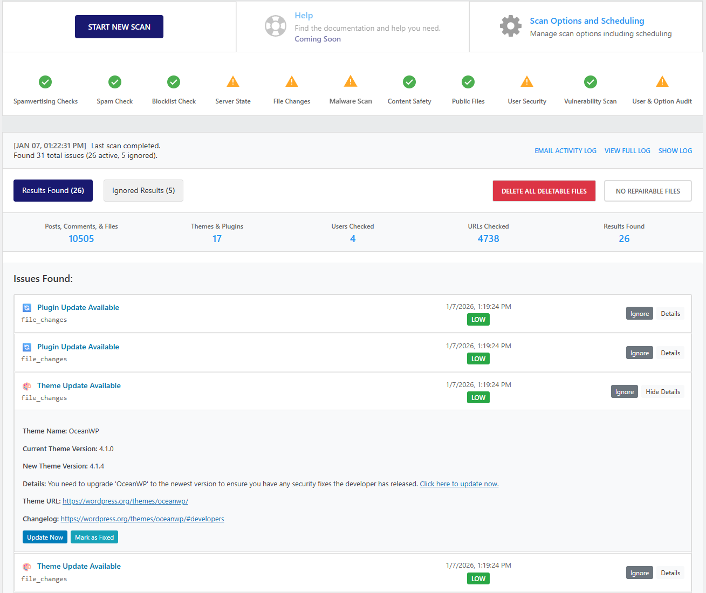Select the Results Found (26) tab
This screenshot has width=706, height=593.
tap(53, 191)
